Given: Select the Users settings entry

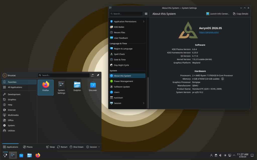Looking at the screenshot, I should (117, 92).
